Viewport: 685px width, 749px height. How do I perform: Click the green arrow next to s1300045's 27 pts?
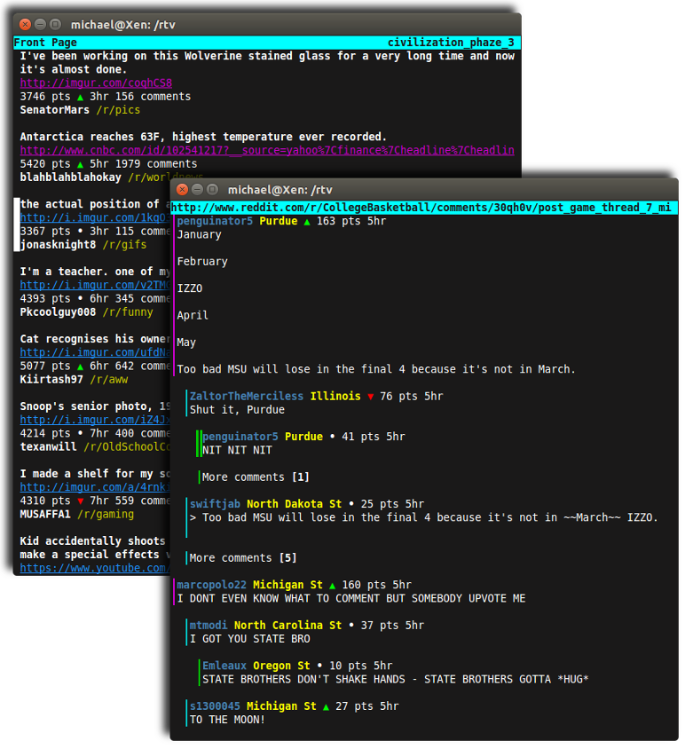(326, 706)
